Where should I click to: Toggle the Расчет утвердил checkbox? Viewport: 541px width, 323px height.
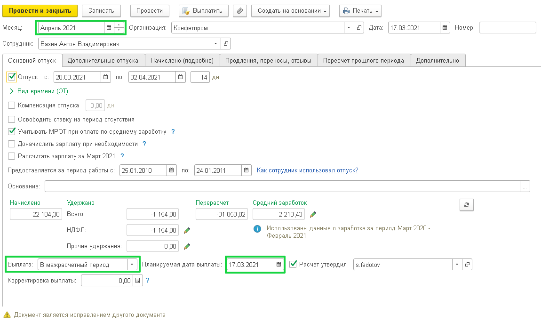pyautogui.click(x=293, y=264)
